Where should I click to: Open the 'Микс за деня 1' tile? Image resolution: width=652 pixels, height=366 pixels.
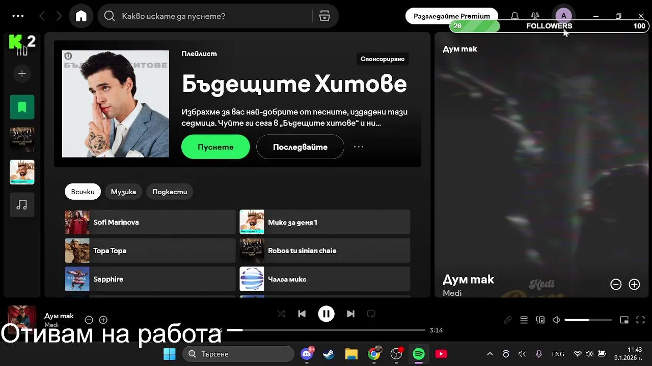coord(325,222)
